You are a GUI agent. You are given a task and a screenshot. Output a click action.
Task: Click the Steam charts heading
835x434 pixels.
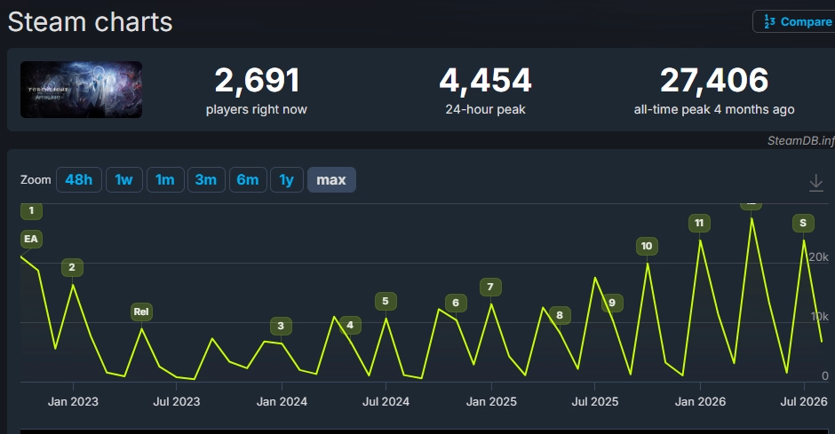point(90,22)
